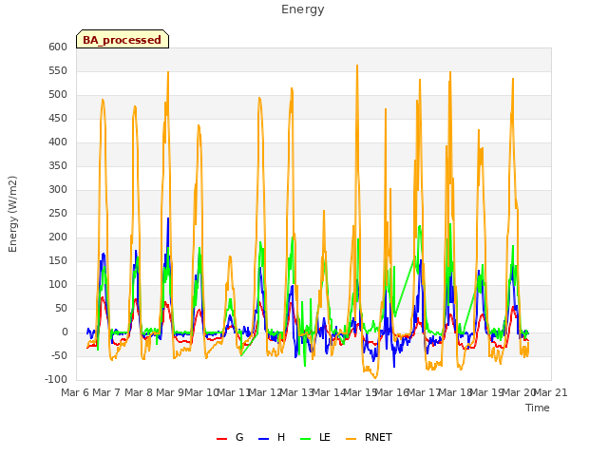Click the 0 y-axis tick label
Viewport: 608px width, 456px height.
(x=65, y=332)
